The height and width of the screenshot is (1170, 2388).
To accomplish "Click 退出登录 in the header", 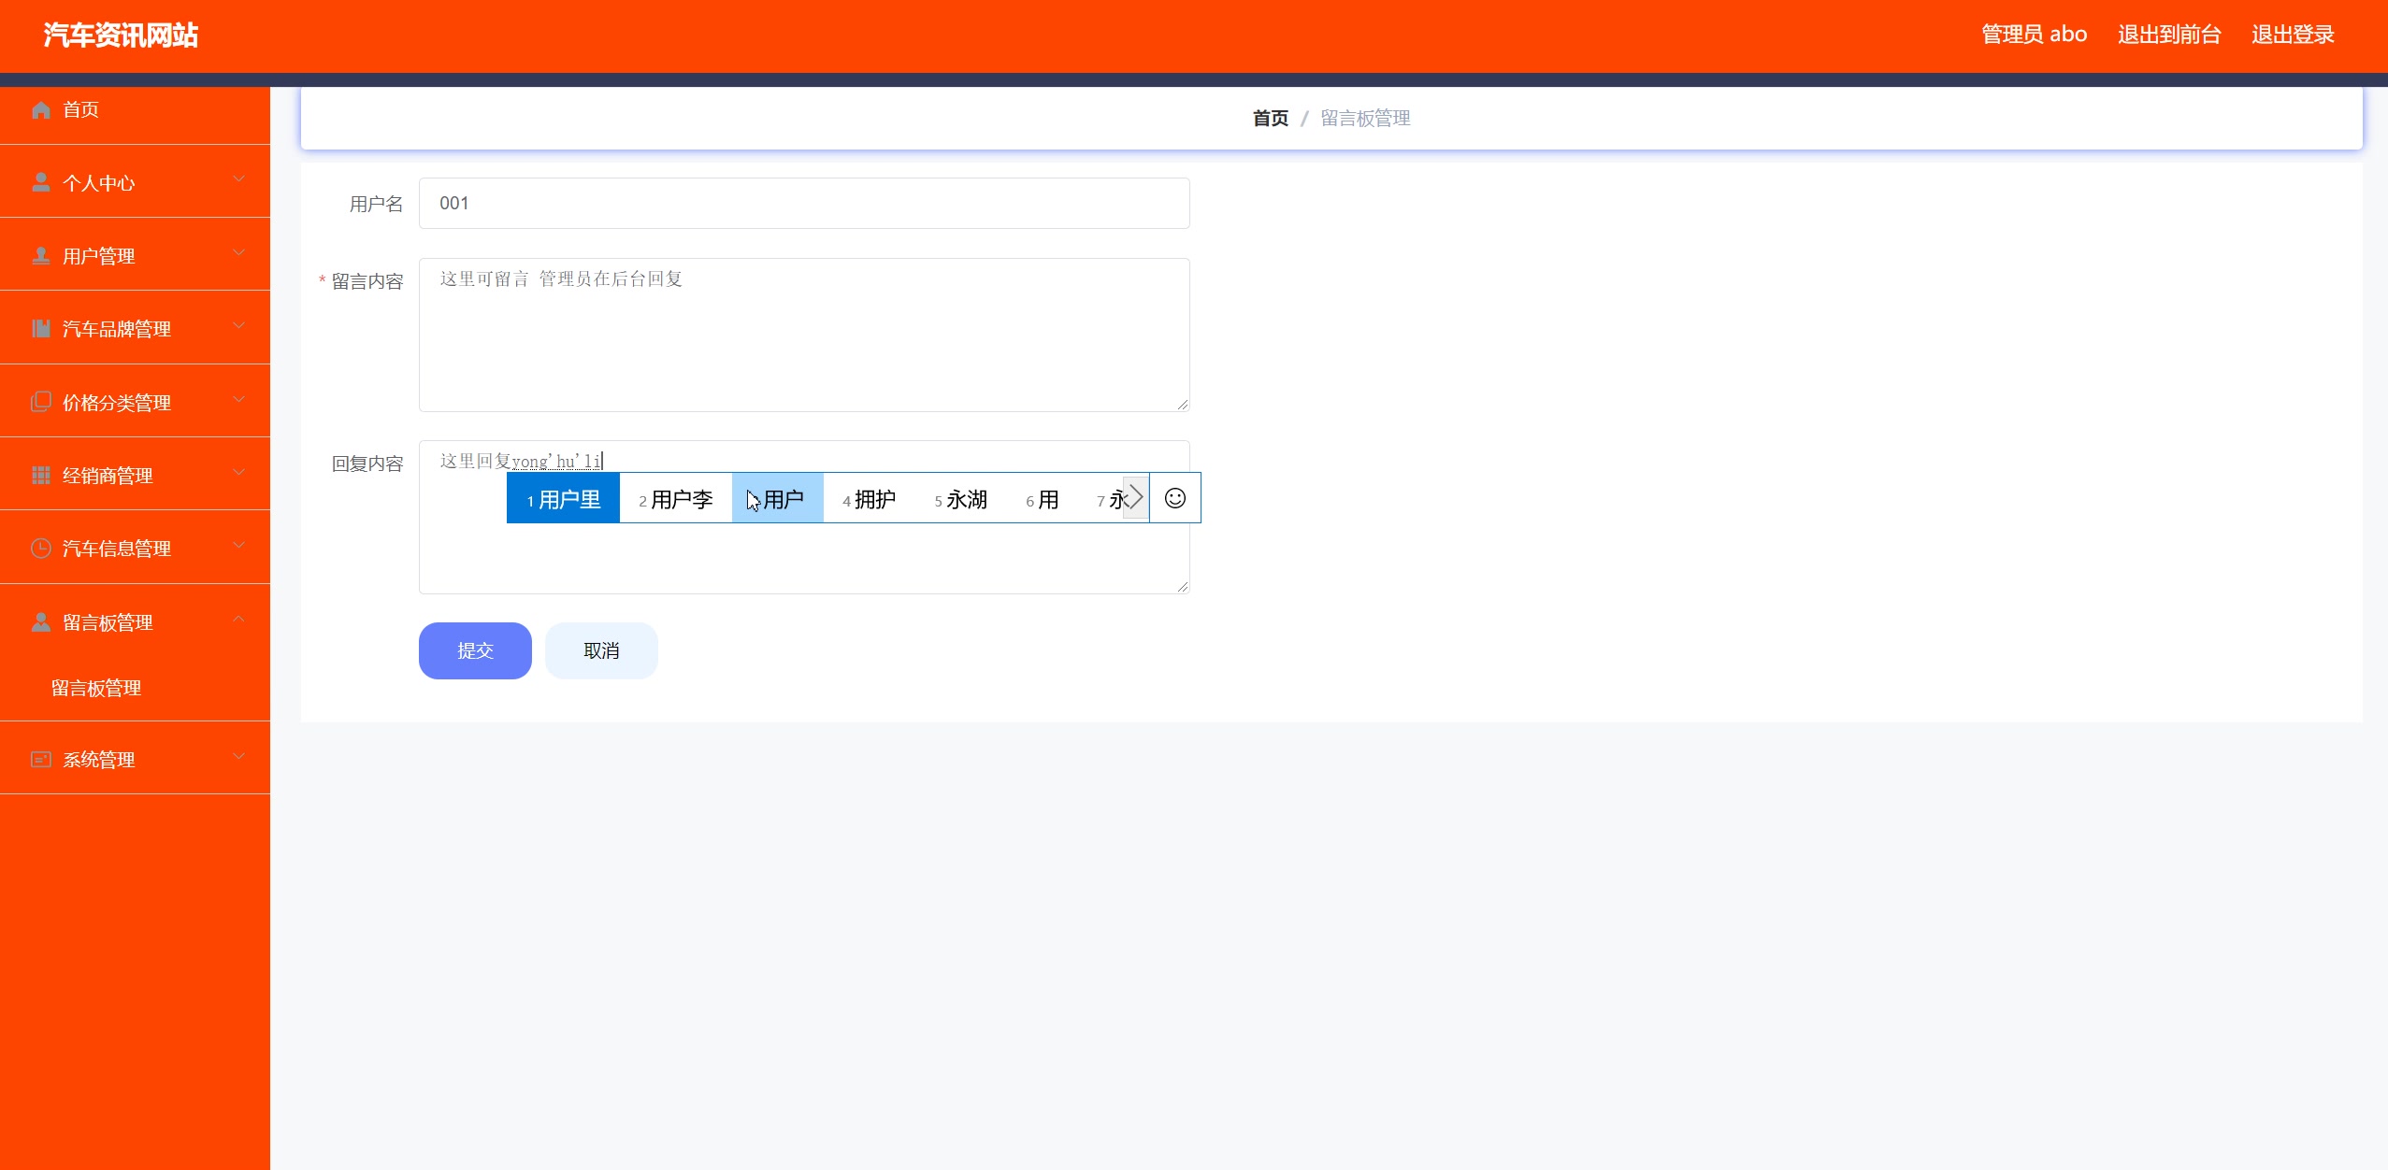I will pos(2293,35).
